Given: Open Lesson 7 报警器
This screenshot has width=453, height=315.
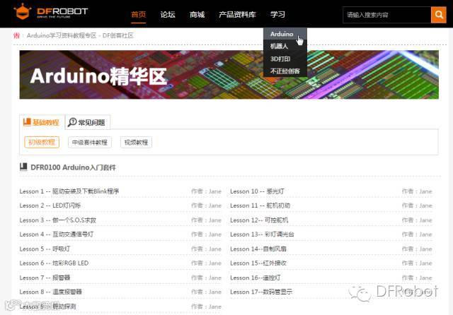Looking at the screenshot, I should 45,278.
